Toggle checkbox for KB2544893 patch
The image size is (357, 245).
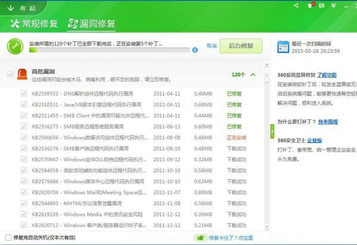(x=24, y=203)
